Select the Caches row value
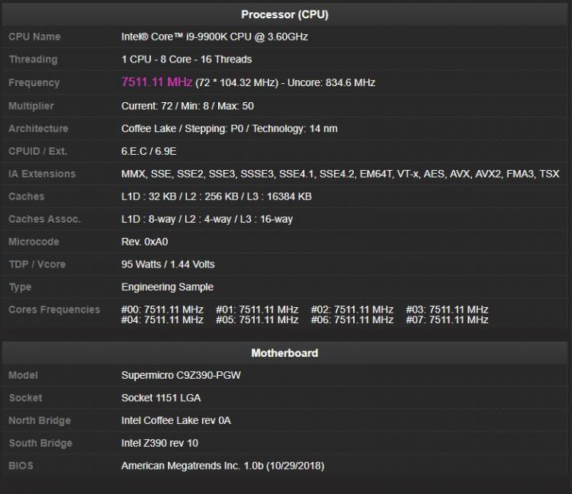 pos(217,197)
